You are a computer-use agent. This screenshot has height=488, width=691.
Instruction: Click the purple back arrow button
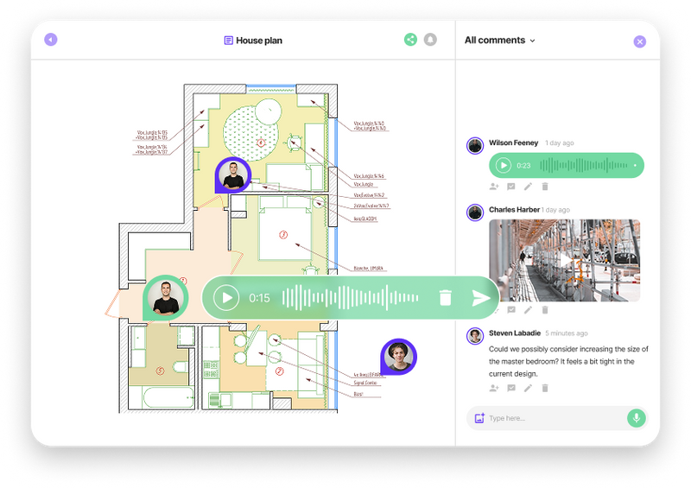coord(51,40)
